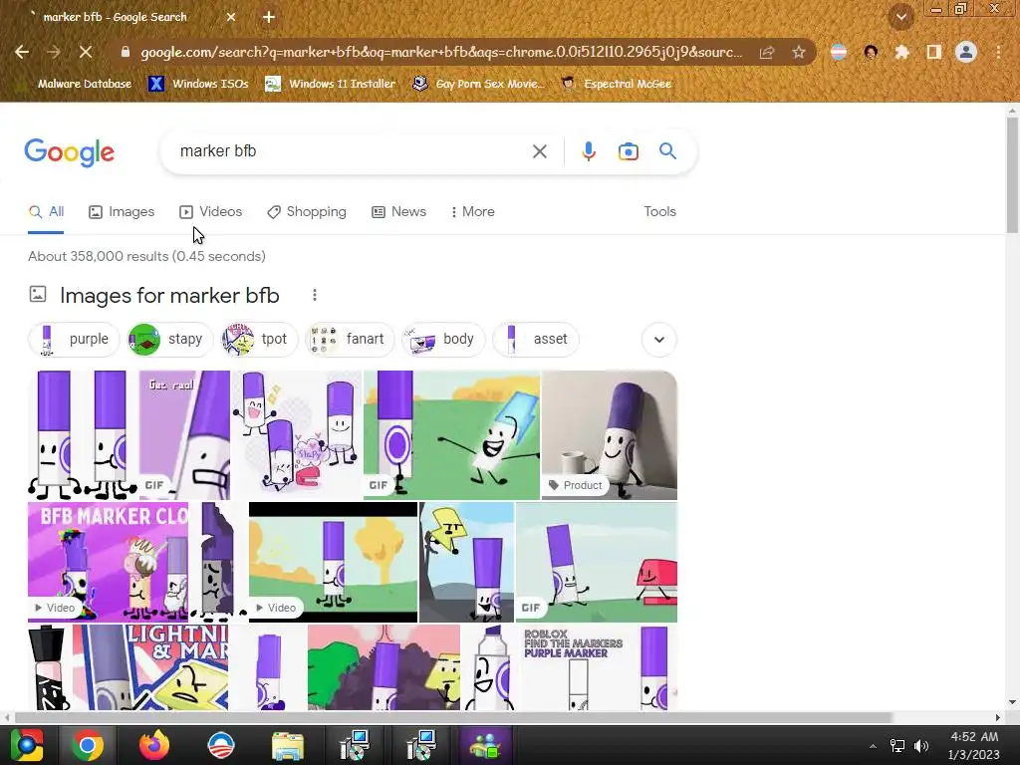Open Windows 11 Installer bookmark
The image size is (1020, 765).
tap(331, 84)
